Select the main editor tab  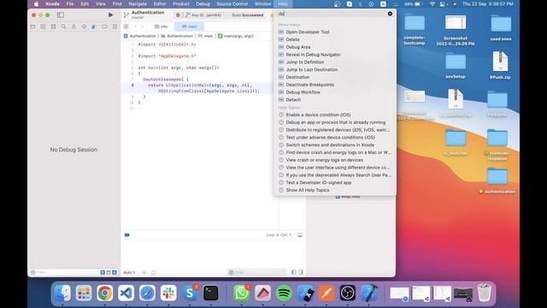coord(190,27)
